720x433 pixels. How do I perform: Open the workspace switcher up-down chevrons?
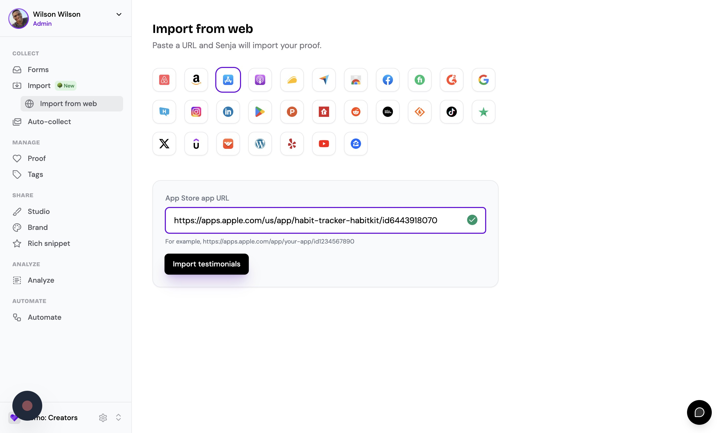pyautogui.click(x=118, y=417)
